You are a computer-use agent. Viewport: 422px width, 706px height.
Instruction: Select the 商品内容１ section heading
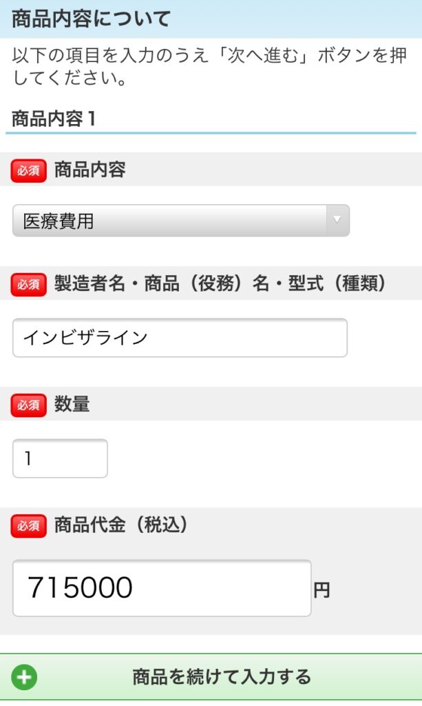pos(54,119)
